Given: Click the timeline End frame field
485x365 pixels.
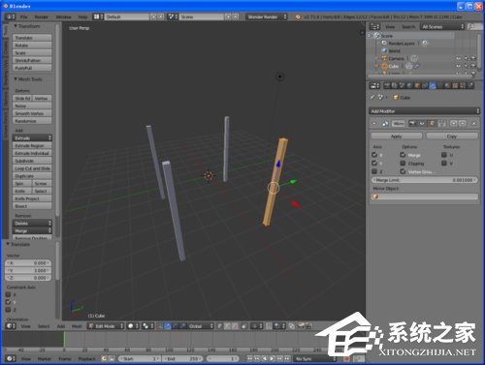Looking at the screenshot, I should (x=182, y=358).
